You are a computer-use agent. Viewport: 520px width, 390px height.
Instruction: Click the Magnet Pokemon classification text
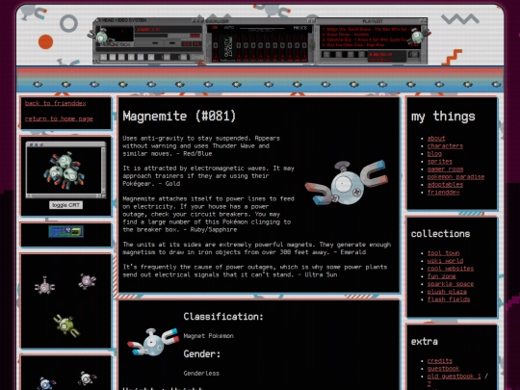click(x=209, y=336)
